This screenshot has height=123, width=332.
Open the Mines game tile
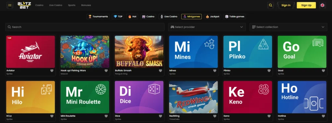click(x=193, y=52)
